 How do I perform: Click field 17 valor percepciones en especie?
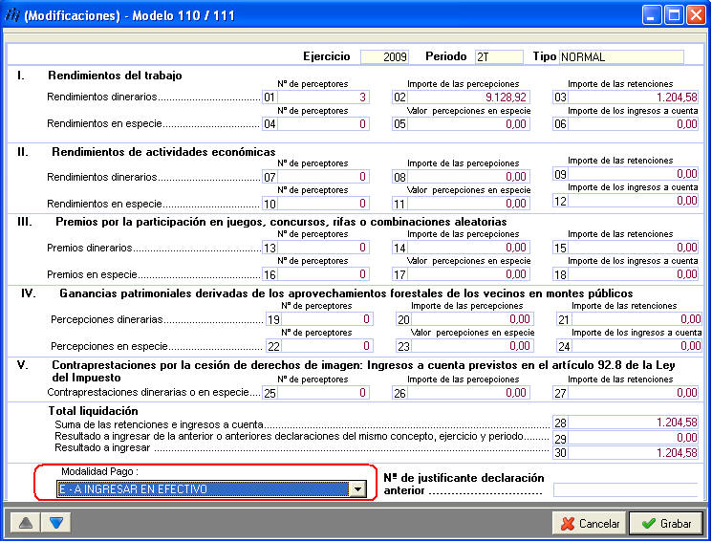(x=468, y=274)
